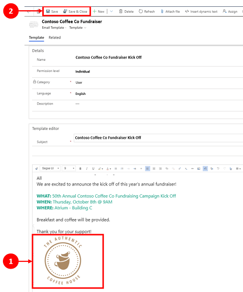Click the Language value English
Image resolution: width=243 pixels, height=292 pixels.
[x=80, y=93]
